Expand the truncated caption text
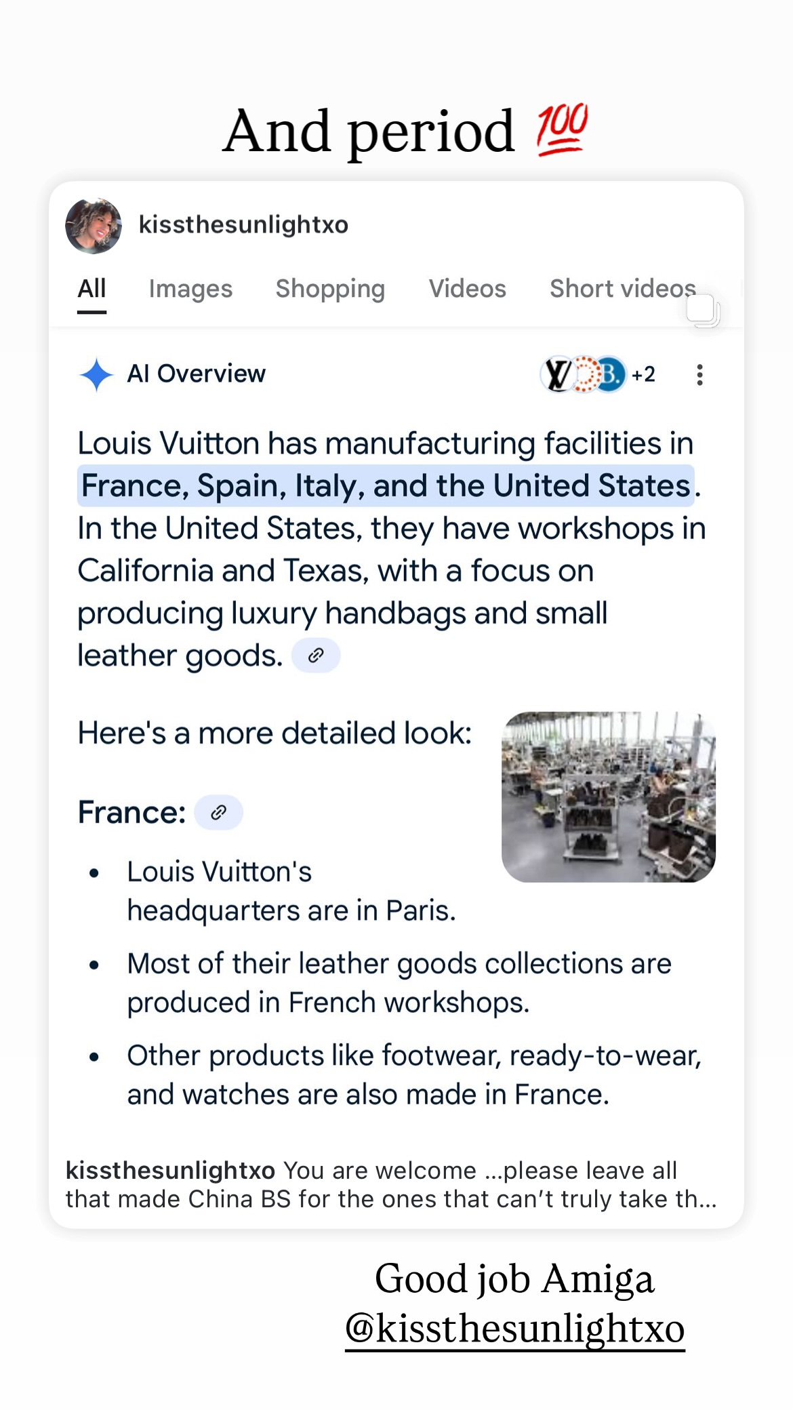 (x=391, y=1185)
